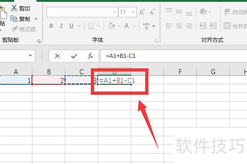Open the Borders dropdown arrow
This screenshot has width=247, height=164.
coord(99,26)
